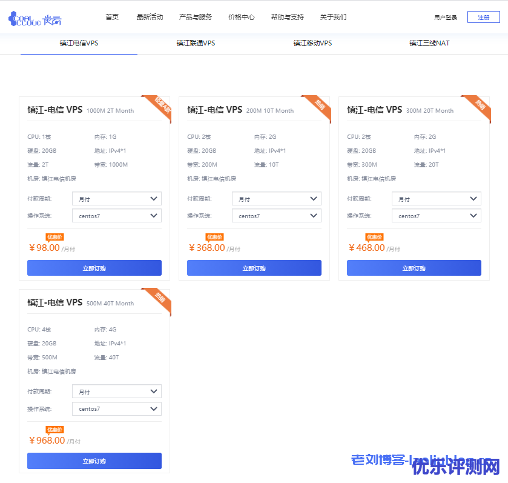
Task: Expand centos7 dropdown on the 500M 40T plan
Action: click(117, 409)
